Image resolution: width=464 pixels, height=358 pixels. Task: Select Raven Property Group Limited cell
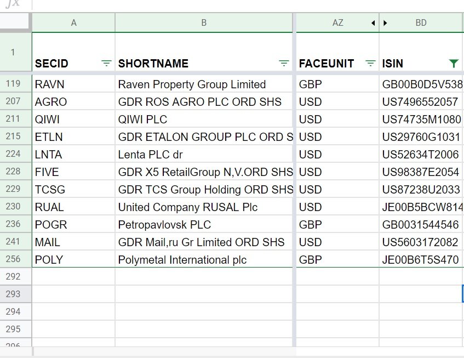click(x=204, y=84)
